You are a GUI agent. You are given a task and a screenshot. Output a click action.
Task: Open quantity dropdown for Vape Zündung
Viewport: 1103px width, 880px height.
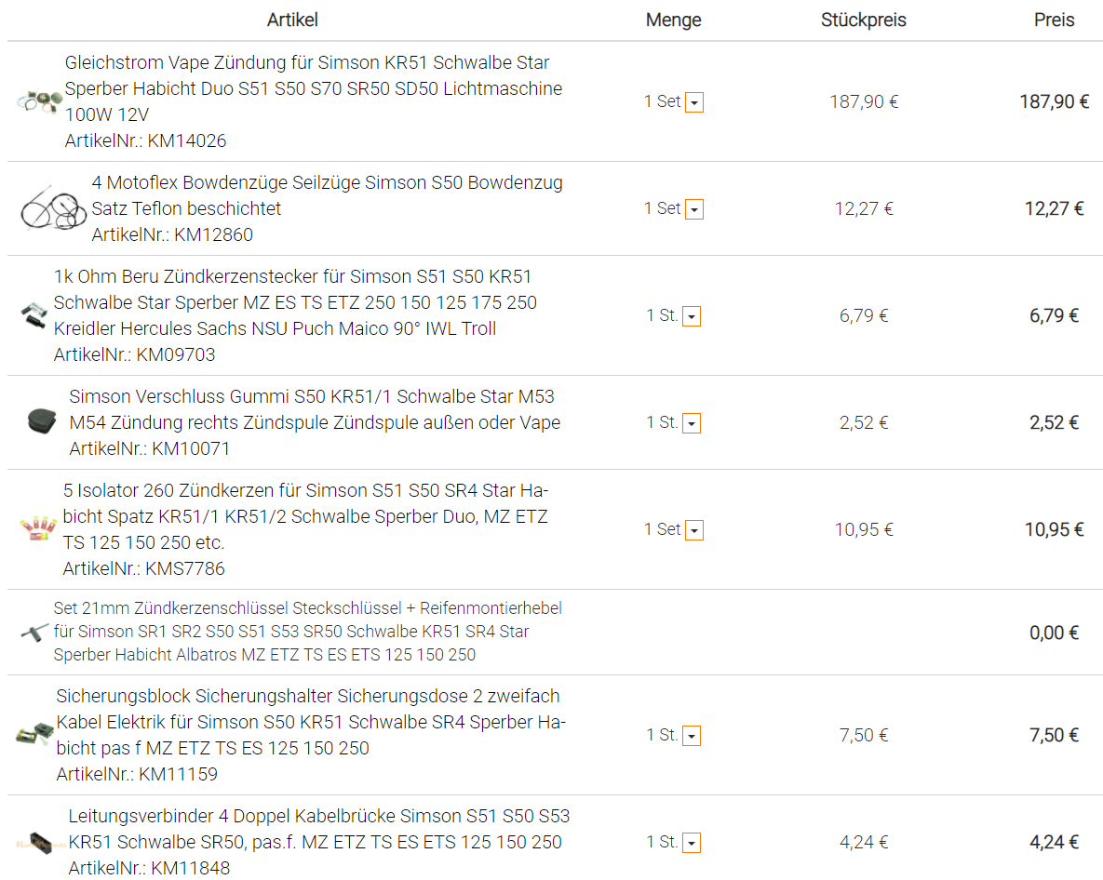tap(694, 102)
